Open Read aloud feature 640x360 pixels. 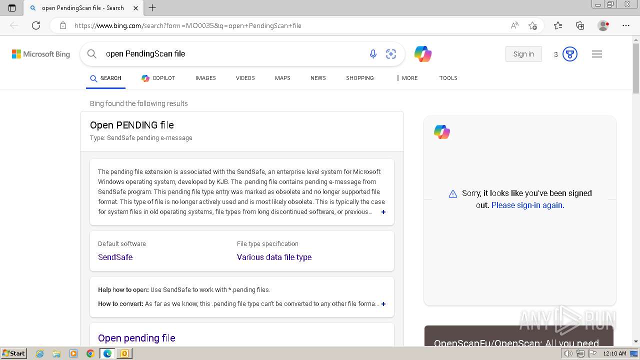(514, 25)
